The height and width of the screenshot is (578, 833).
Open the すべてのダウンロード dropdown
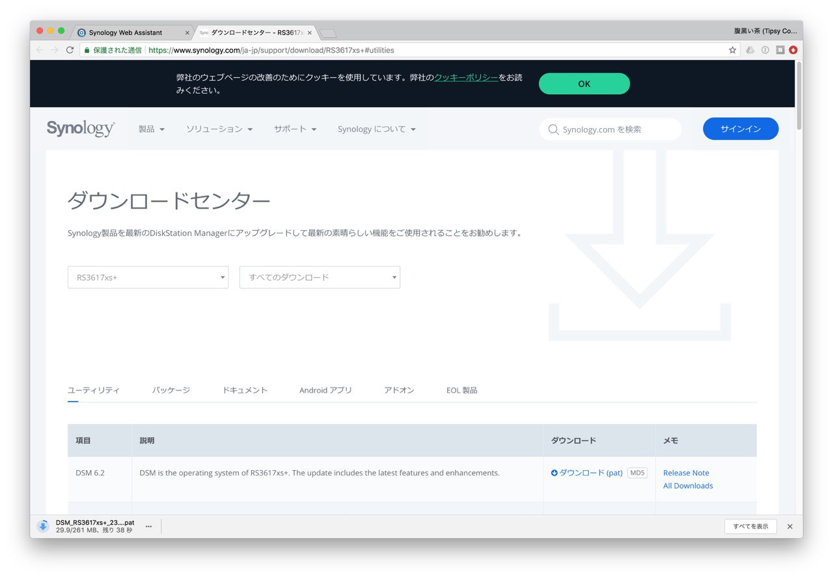[320, 277]
